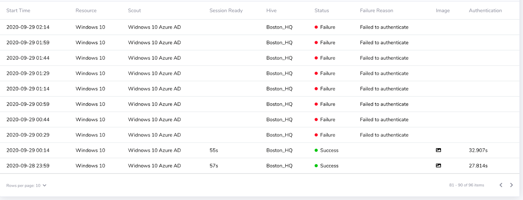Click 57s session ready value
Viewport: 523px width, 200px height.
click(x=214, y=166)
